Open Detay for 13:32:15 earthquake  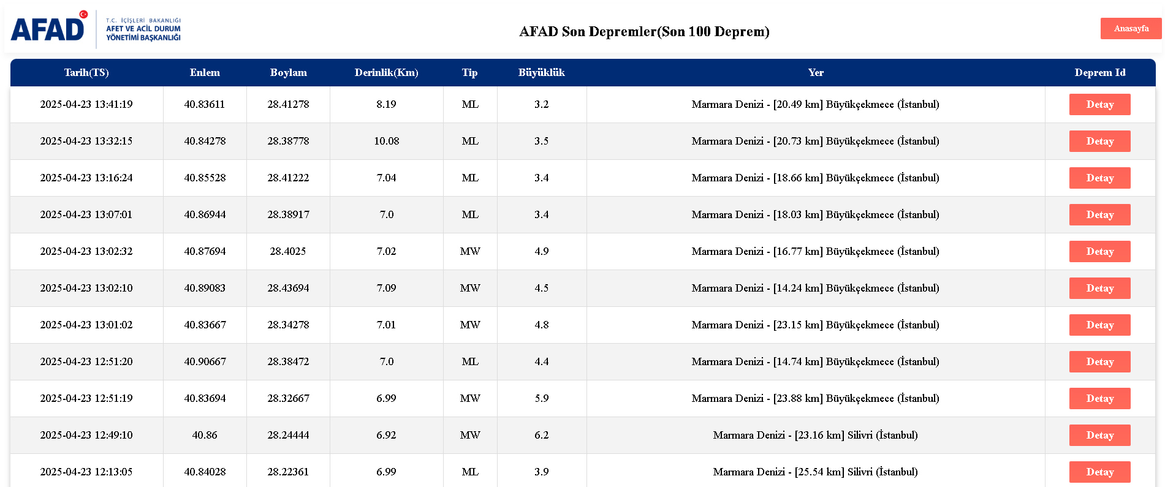[x=1099, y=142]
